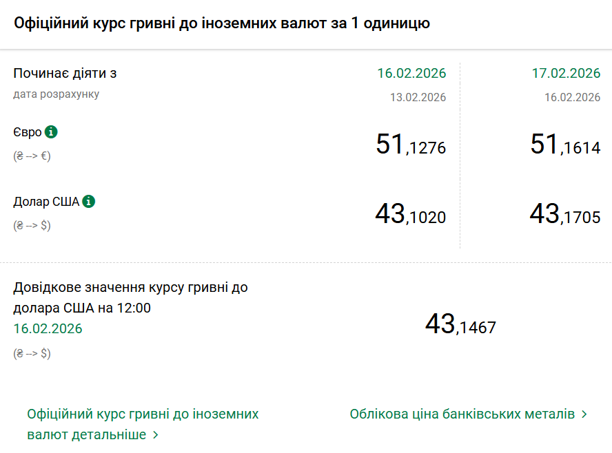Click the dollar rate 43,1020
The height and width of the screenshot is (453, 612).
point(411,215)
